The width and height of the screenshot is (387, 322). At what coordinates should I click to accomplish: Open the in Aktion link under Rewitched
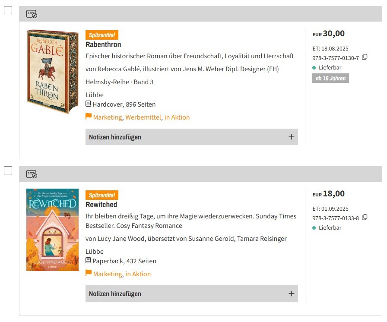point(138,274)
